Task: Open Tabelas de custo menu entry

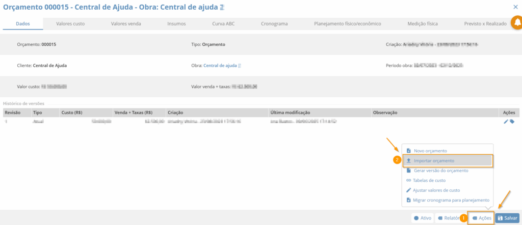Action: (429, 180)
